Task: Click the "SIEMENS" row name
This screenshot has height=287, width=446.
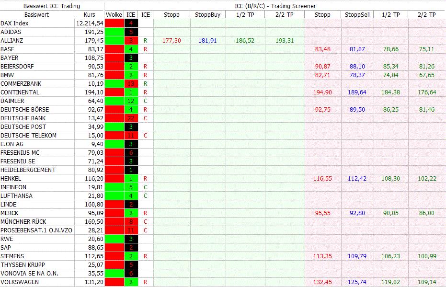Action: point(12,256)
